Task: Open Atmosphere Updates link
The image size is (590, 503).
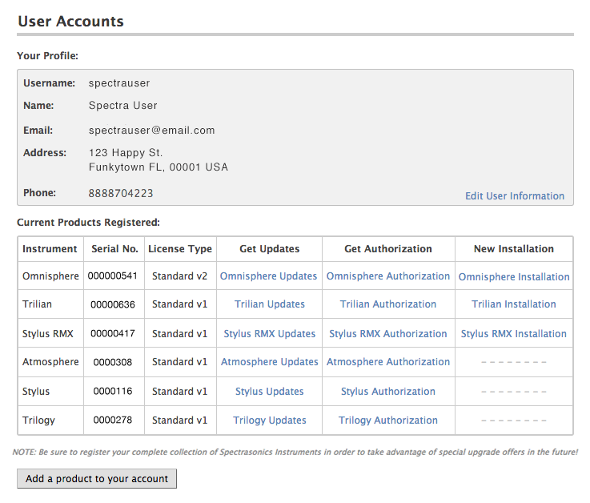Action: [270, 361]
